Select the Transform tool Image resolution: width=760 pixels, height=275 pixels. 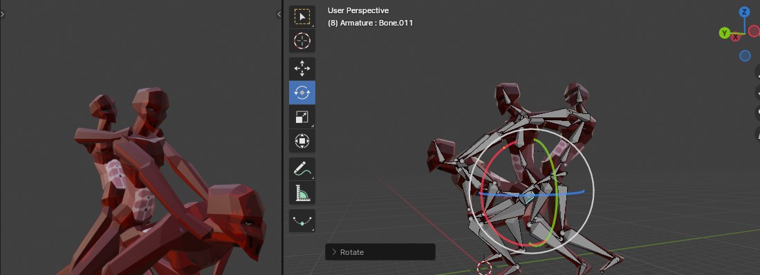click(x=302, y=141)
